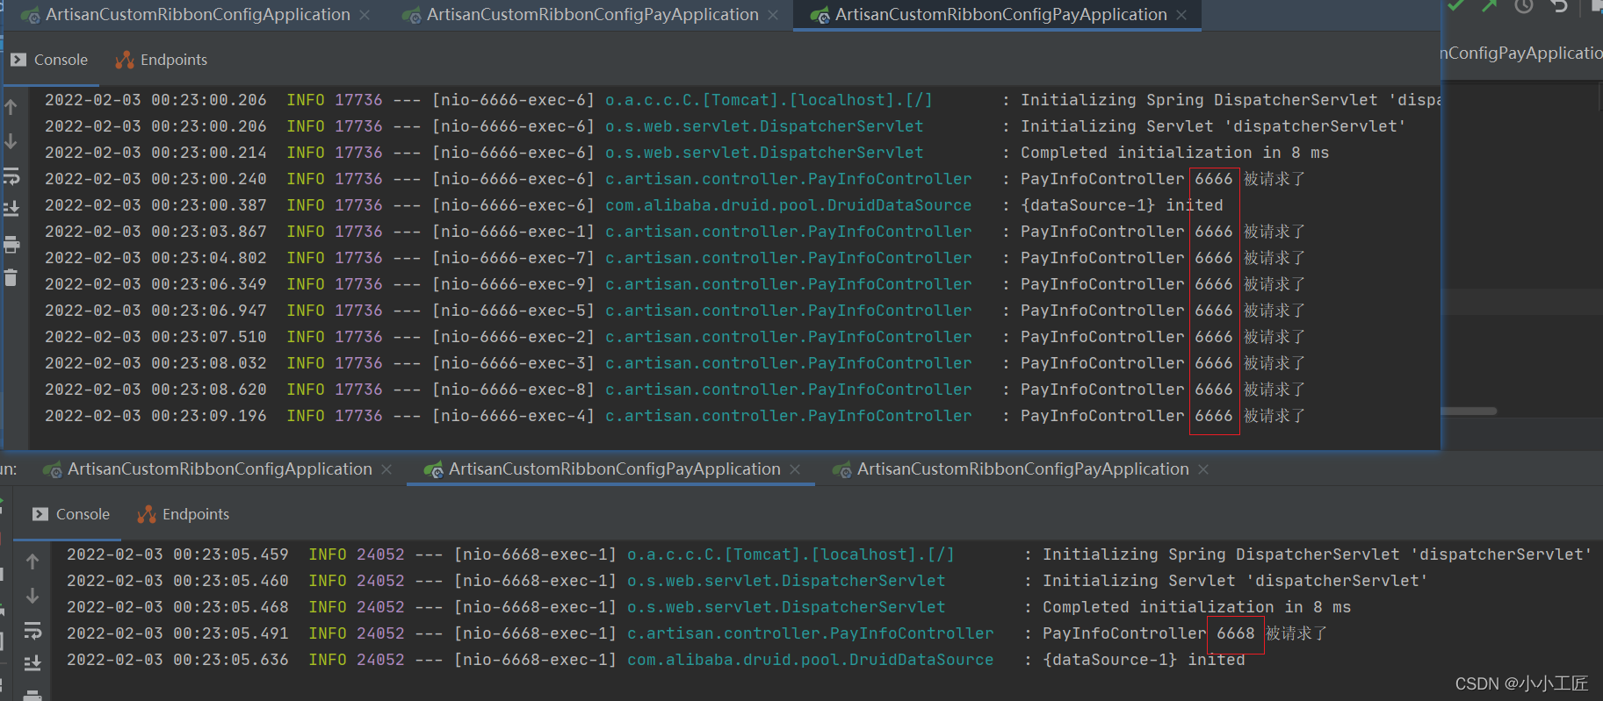Image resolution: width=1603 pixels, height=701 pixels.
Task: Click the rollback undo arrow icon
Action: pos(1559,6)
